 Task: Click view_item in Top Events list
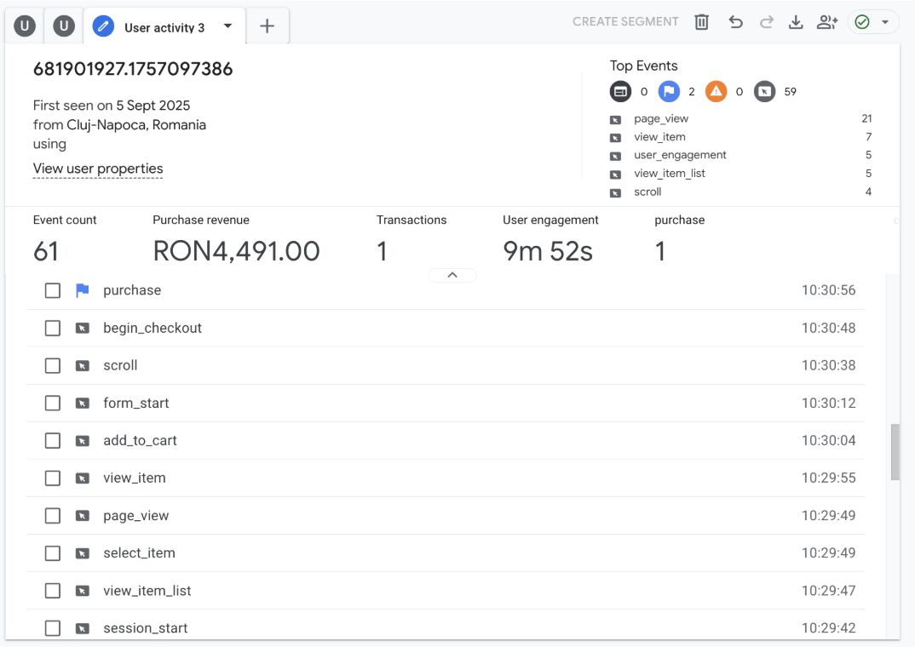tap(659, 137)
